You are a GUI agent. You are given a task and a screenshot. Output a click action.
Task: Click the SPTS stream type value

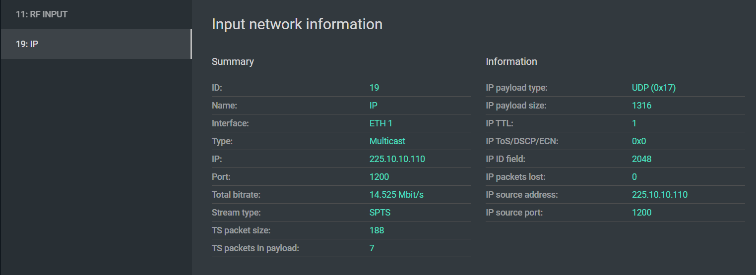[x=379, y=213]
